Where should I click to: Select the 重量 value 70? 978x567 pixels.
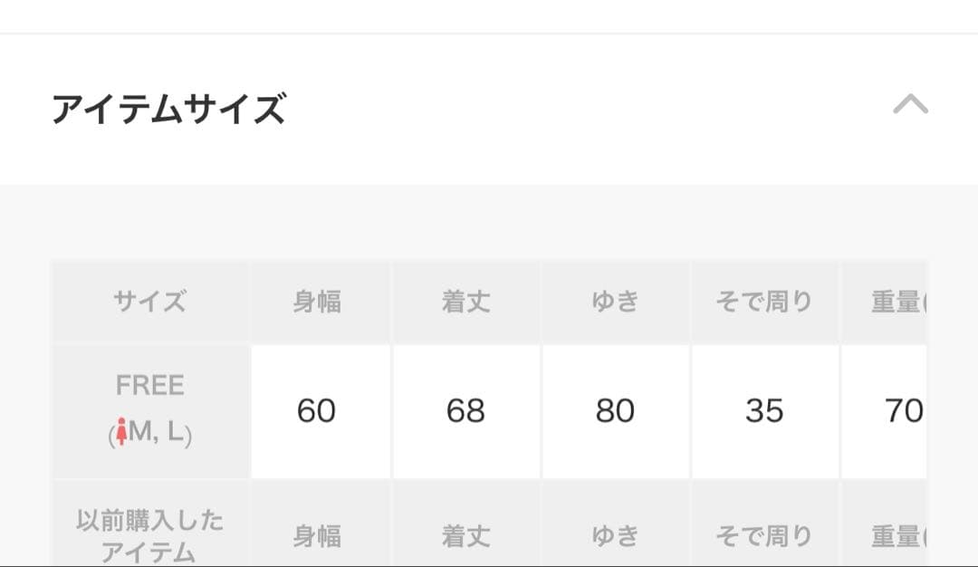point(903,411)
